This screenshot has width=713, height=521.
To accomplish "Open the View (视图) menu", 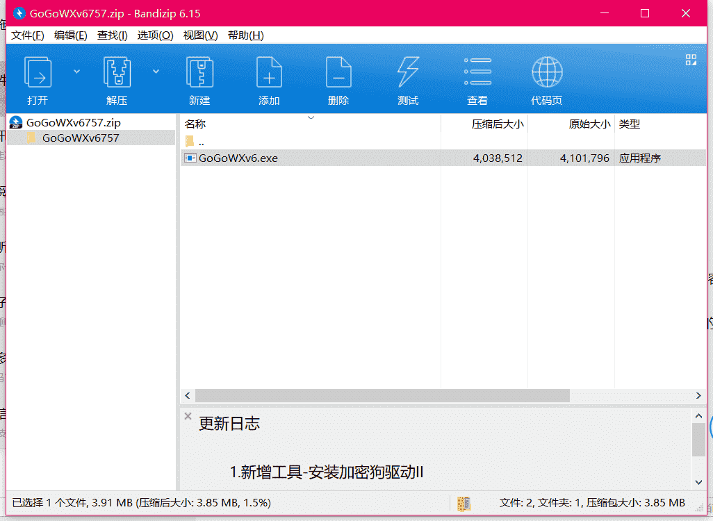I will [x=200, y=35].
